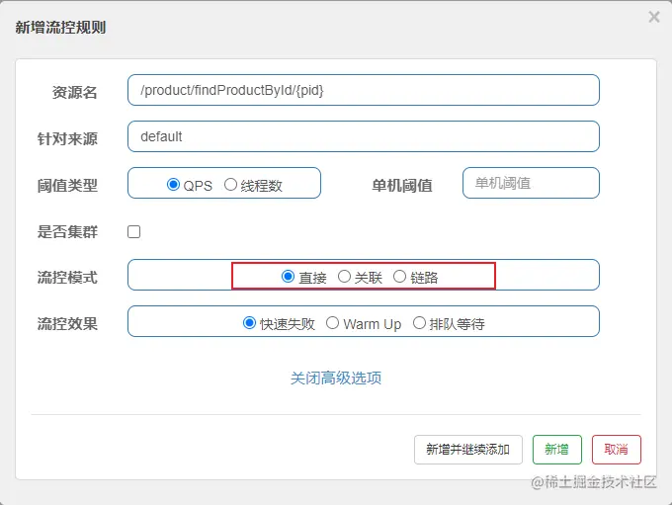Click the green 新增 button
This screenshot has width=672, height=505.
pyautogui.click(x=557, y=450)
